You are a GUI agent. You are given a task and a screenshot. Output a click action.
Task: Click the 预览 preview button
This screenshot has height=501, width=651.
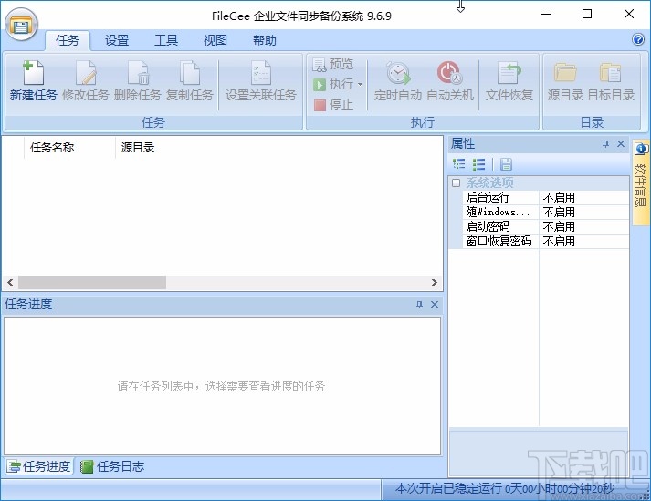[333, 65]
